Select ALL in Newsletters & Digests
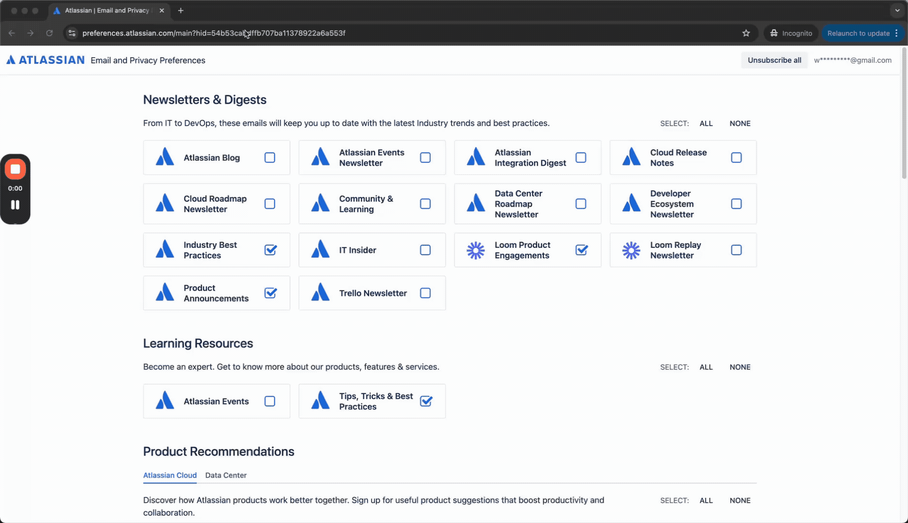Viewport: 908px width, 523px height. [x=706, y=123]
